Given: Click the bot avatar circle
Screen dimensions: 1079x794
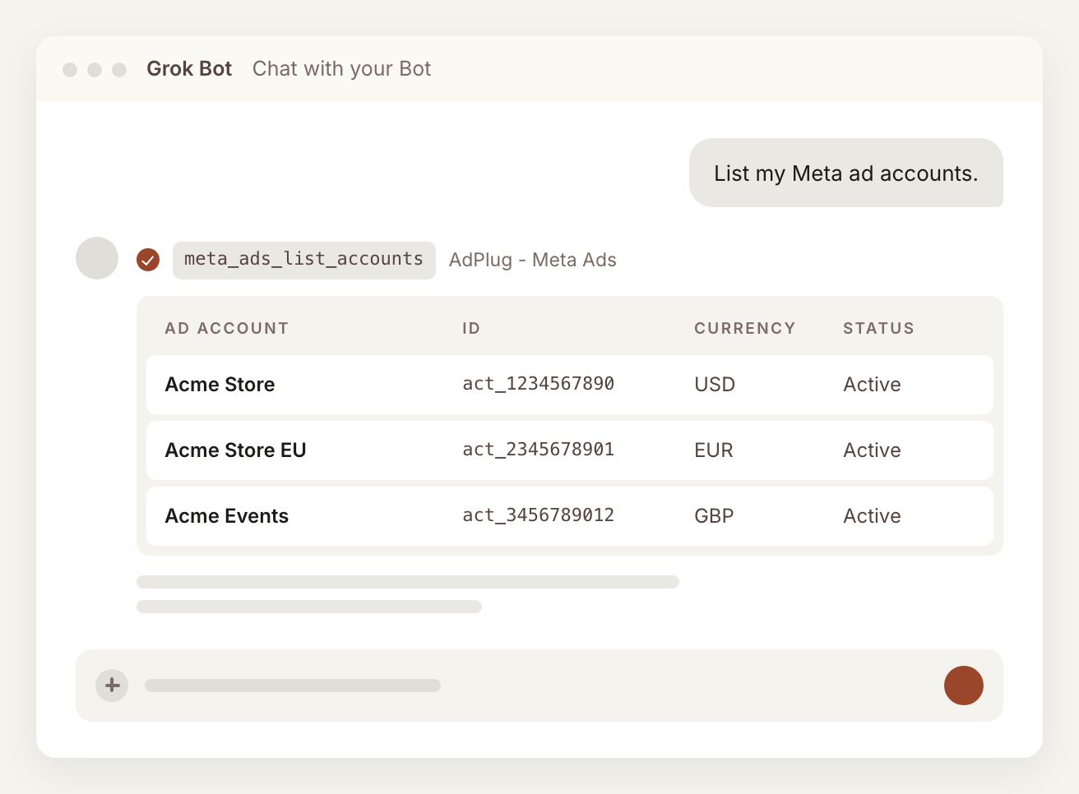Looking at the screenshot, I should click(97, 258).
